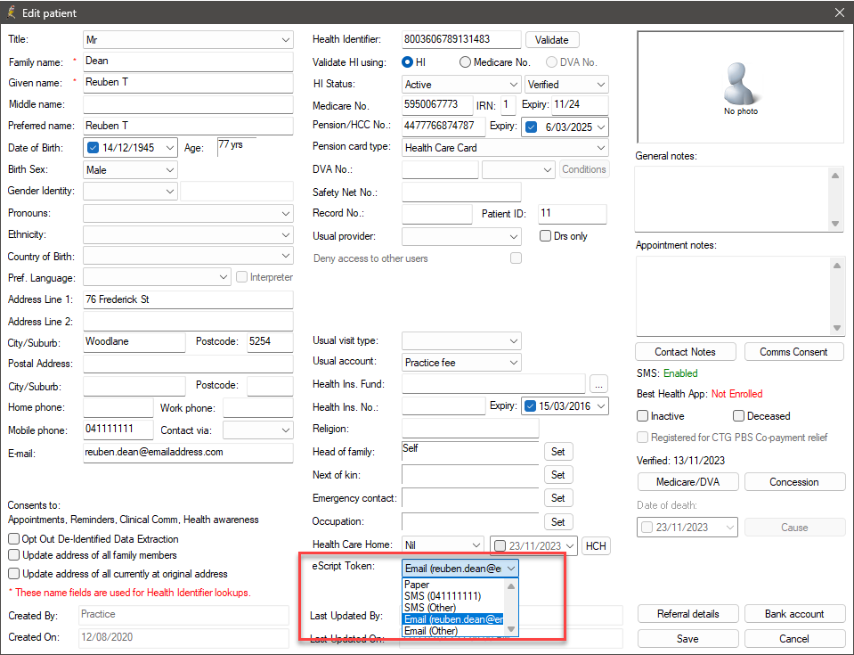Select Email (Other) eScript option
854x655 pixels.
click(x=453, y=630)
